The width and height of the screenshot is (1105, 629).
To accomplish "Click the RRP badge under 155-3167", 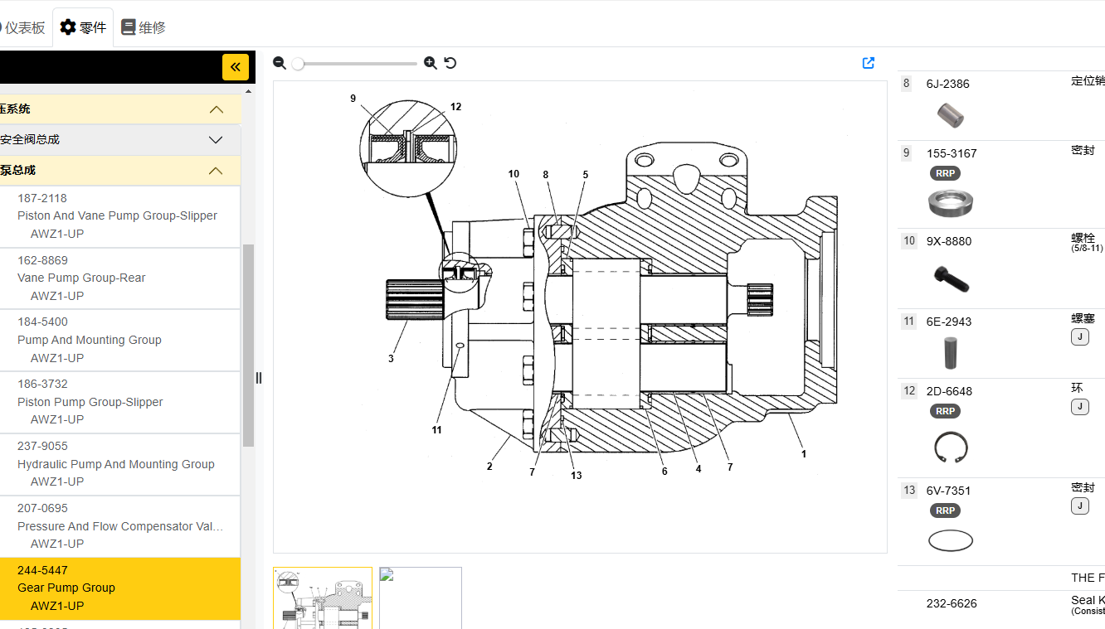I will click(x=945, y=173).
